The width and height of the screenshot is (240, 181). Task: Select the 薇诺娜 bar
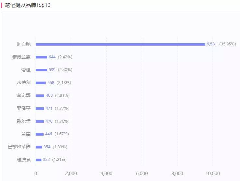[x=40, y=95]
